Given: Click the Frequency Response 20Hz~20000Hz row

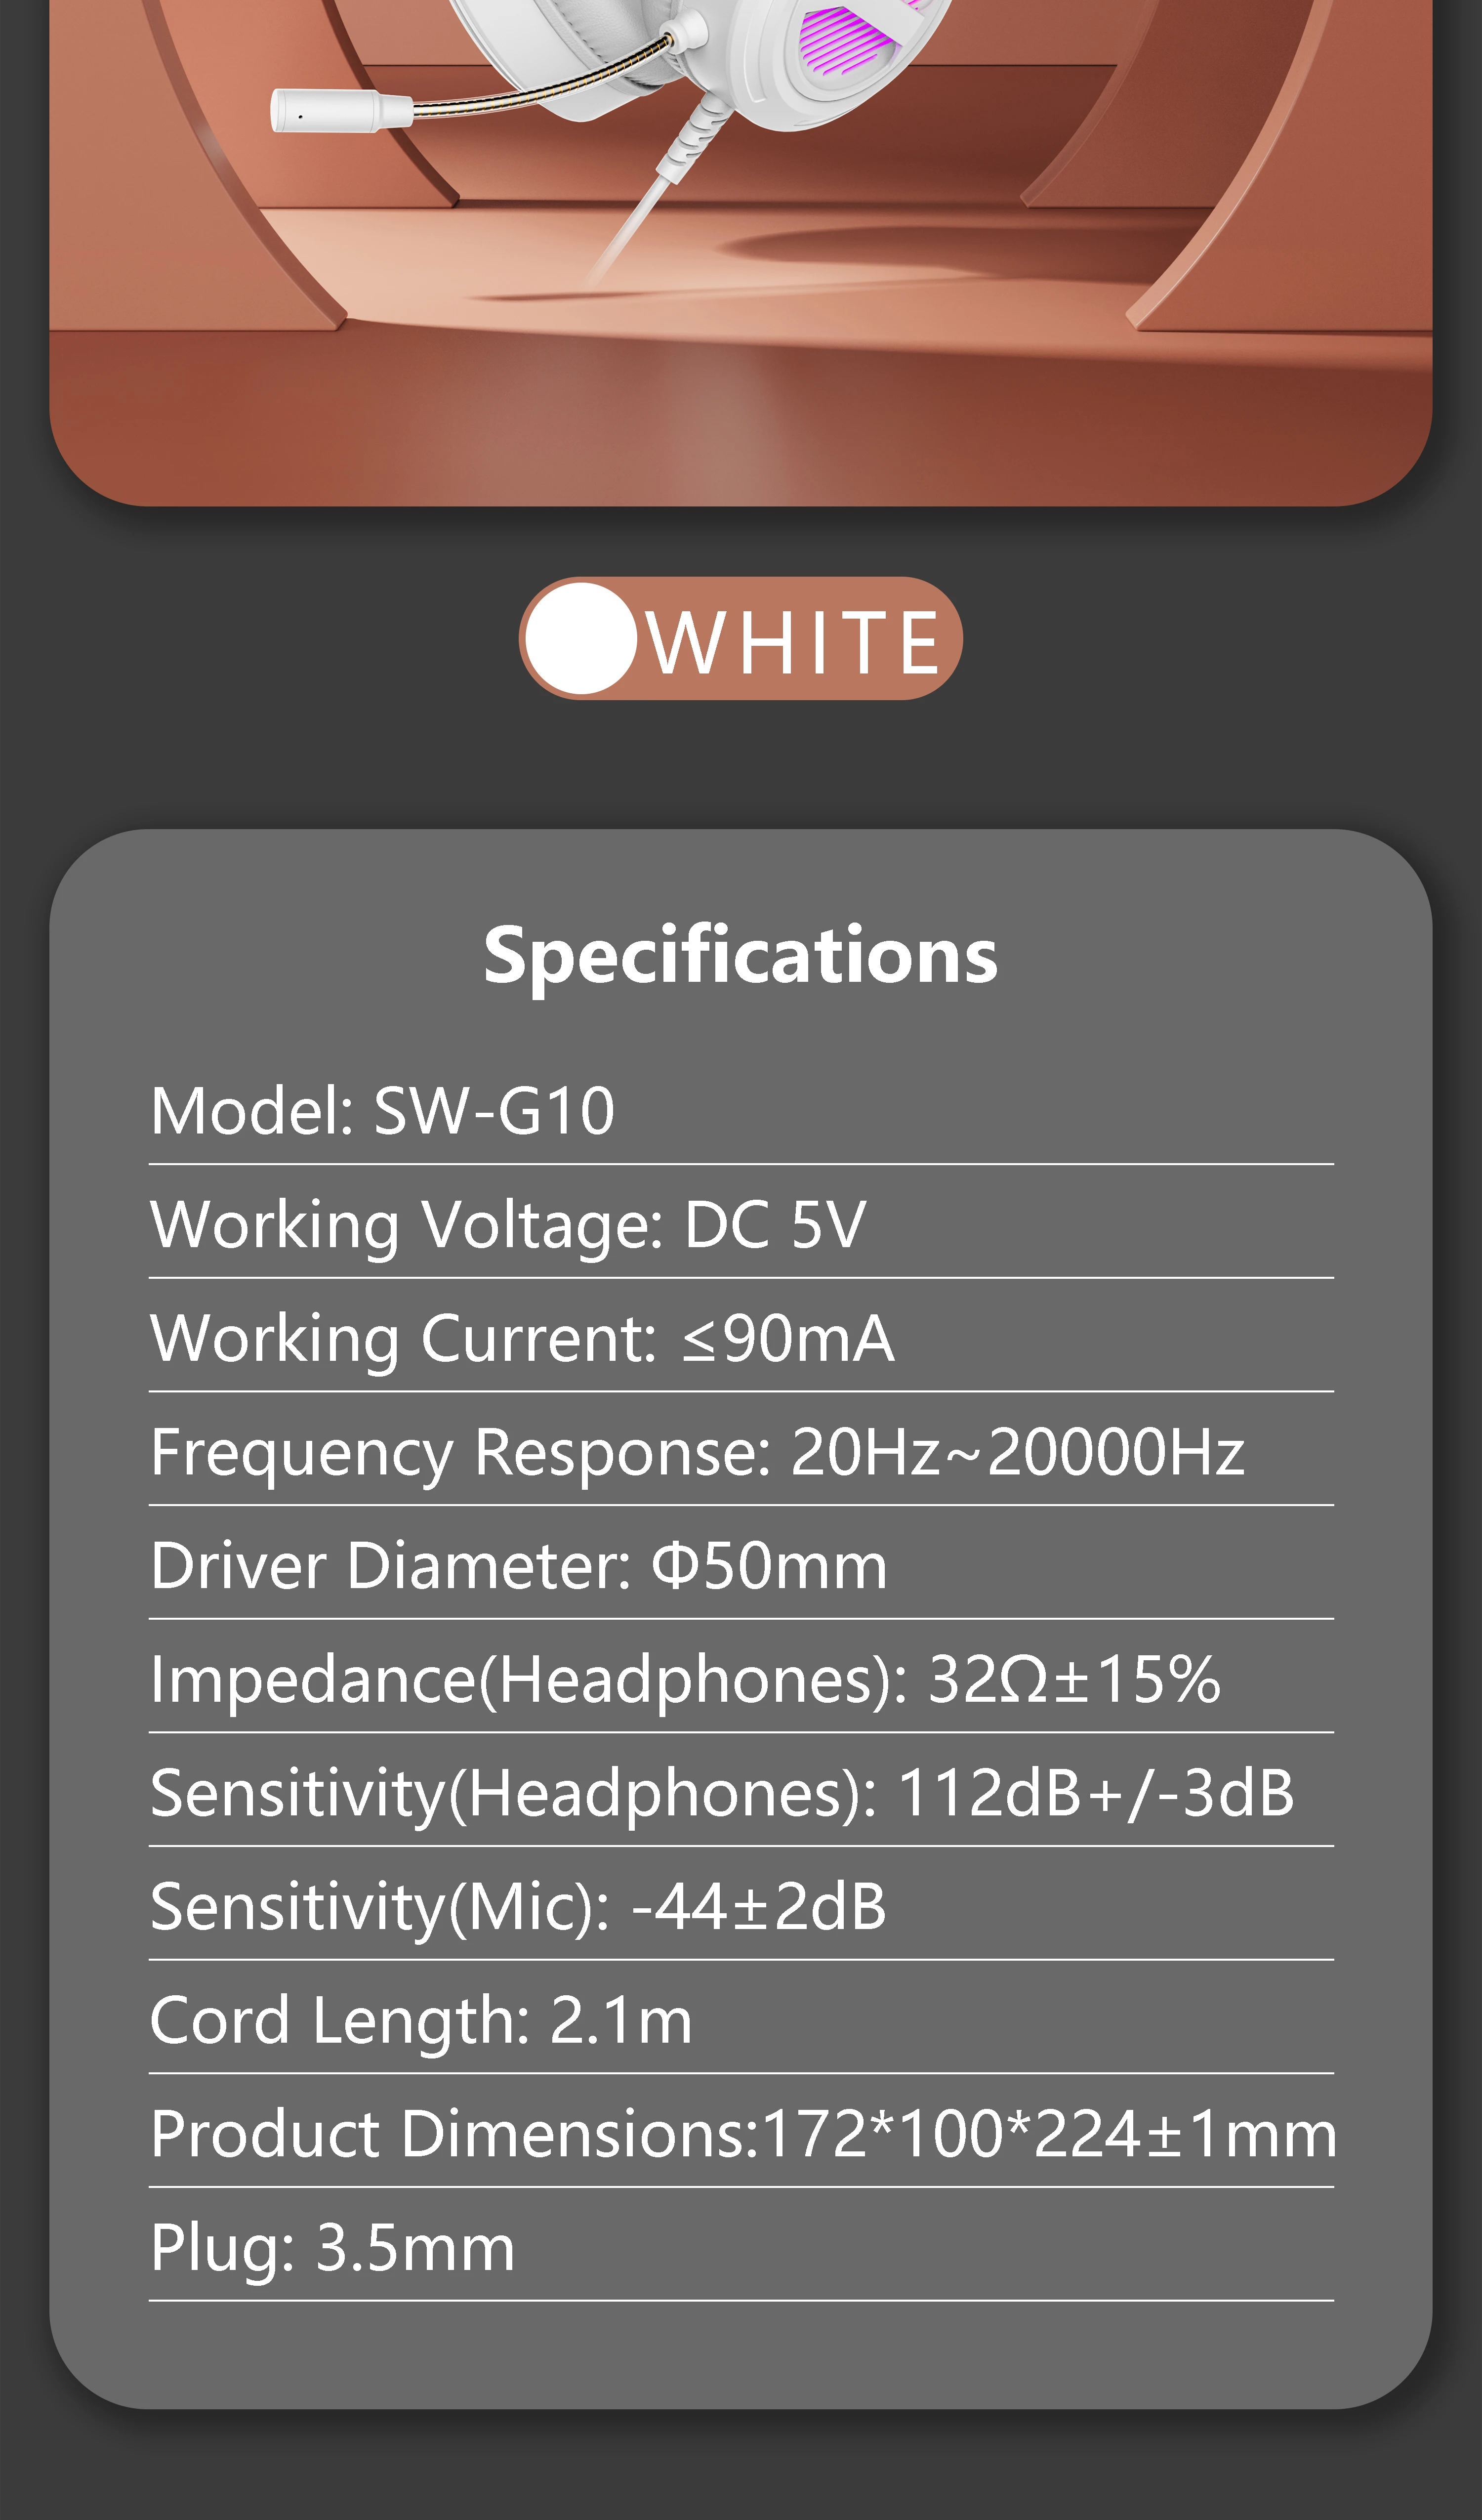Looking at the screenshot, I should coord(741,1451).
